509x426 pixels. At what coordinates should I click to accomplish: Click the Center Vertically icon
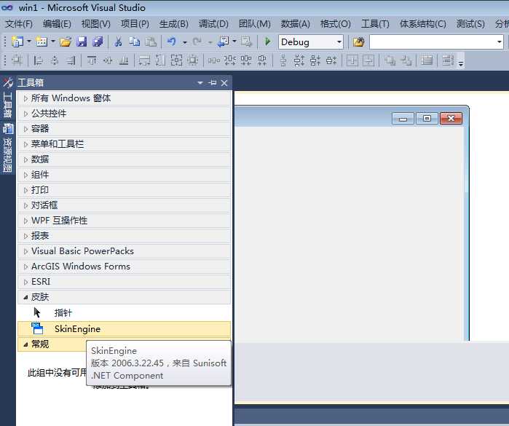368,60
